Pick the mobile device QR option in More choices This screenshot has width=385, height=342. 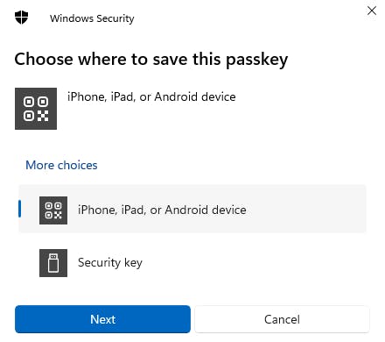(x=192, y=209)
